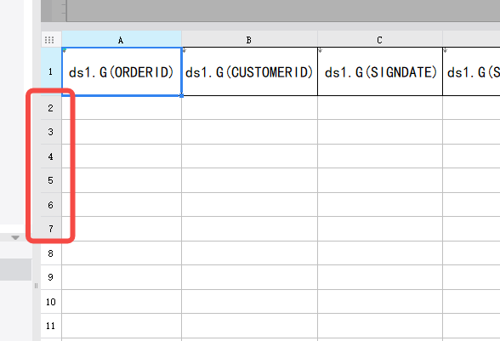Screen dimensions: 500x341
Task: Select row 9 header
Action: pyautogui.click(x=51, y=277)
